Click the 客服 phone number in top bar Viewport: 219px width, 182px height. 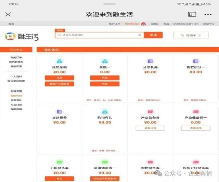pos(181,24)
